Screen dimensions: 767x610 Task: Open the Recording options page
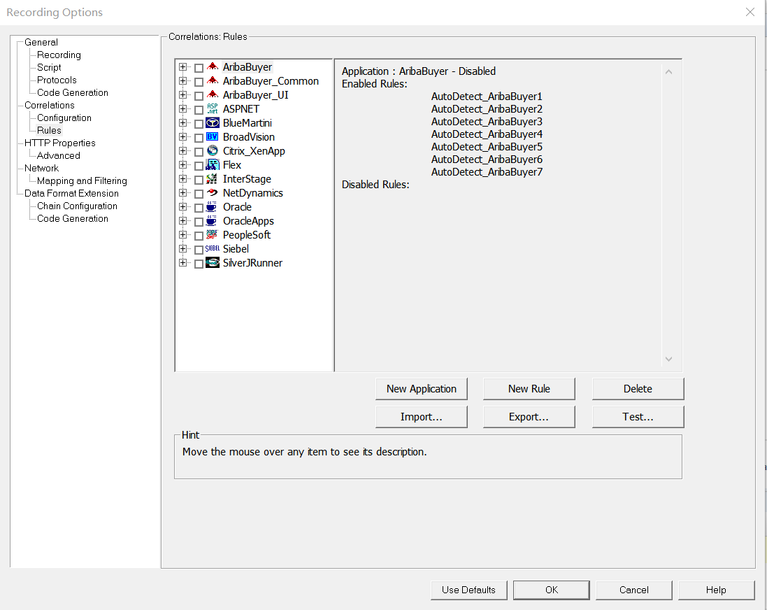click(x=59, y=55)
